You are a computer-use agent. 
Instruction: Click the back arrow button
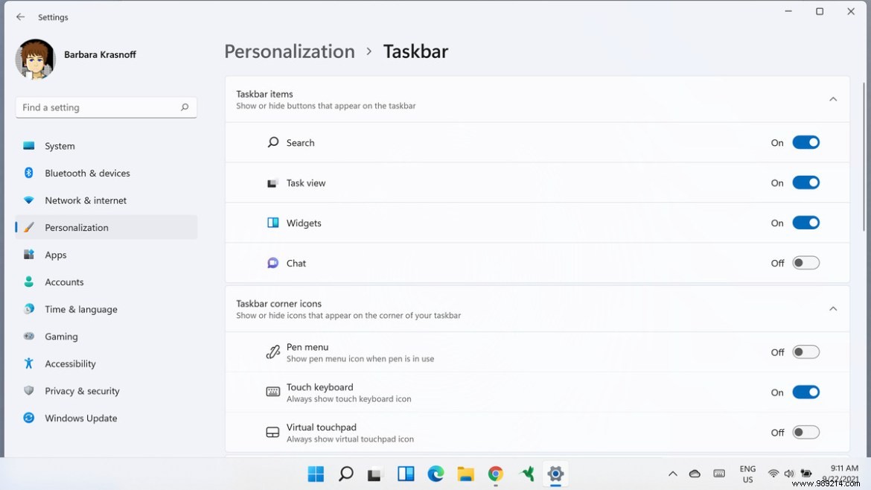(x=20, y=16)
